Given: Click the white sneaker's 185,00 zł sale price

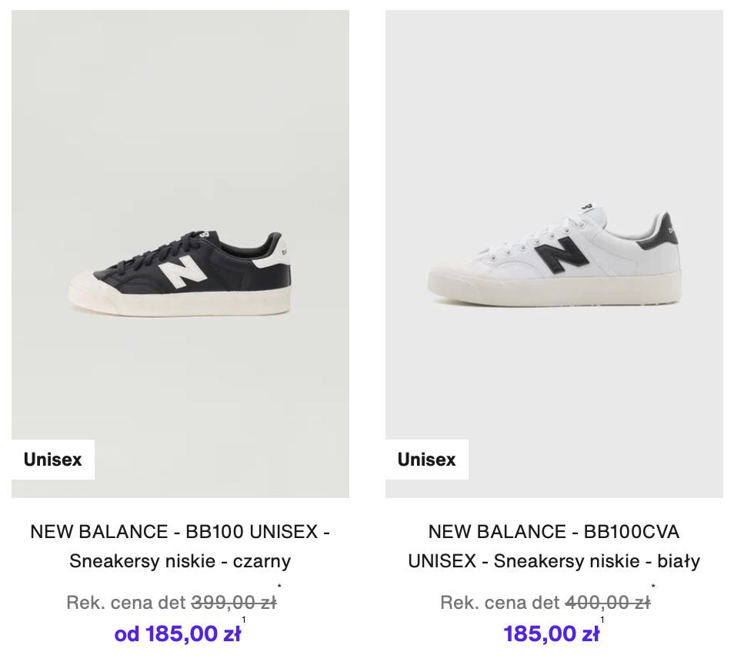Looking at the screenshot, I should point(552,634).
